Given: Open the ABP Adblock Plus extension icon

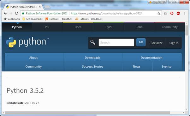Looking at the screenshot, I should click(x=178, y=13).
